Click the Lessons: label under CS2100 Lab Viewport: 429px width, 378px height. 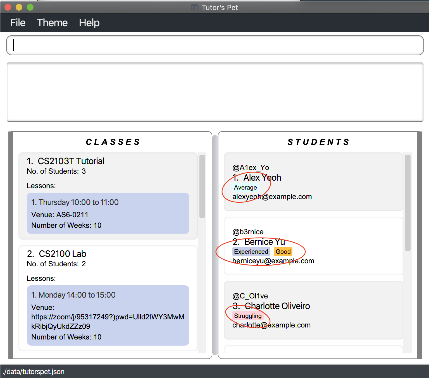[x=41, y=278]
